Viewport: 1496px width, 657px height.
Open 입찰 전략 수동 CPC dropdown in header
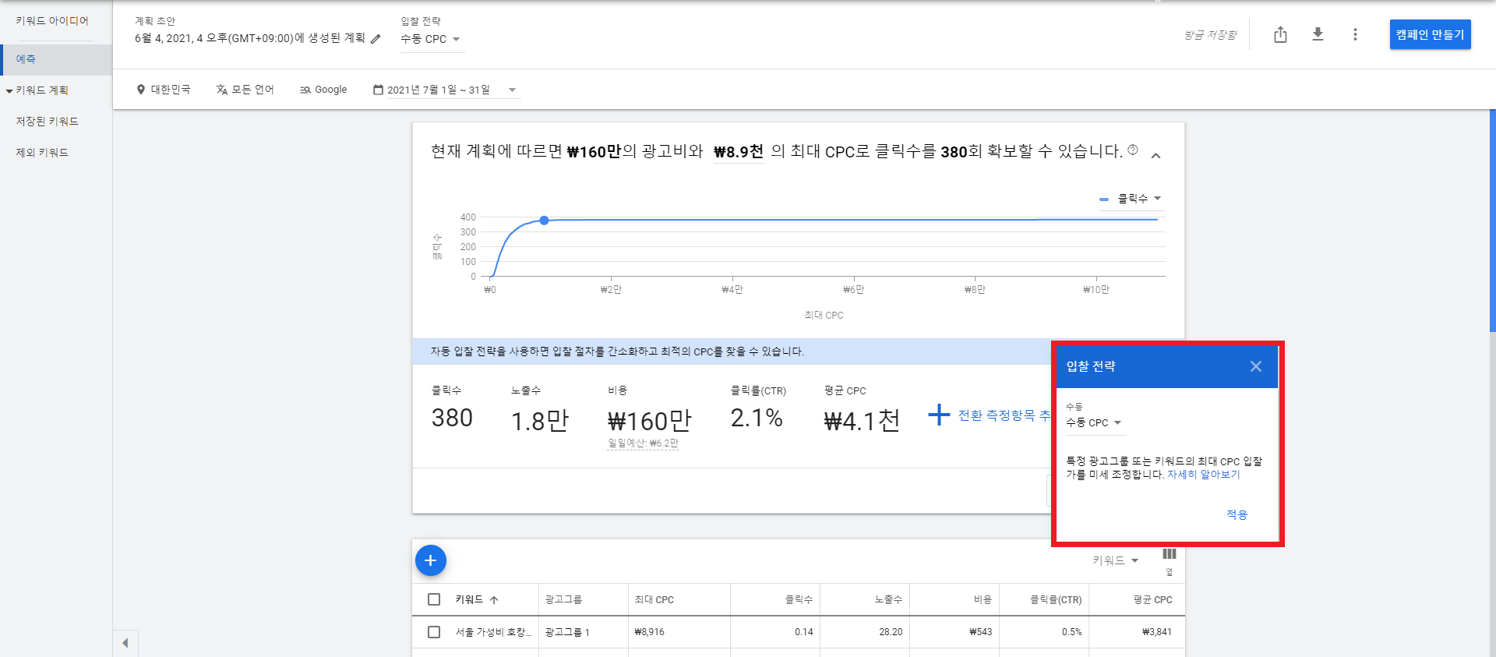pyautogui.click(x=431, y=39)
